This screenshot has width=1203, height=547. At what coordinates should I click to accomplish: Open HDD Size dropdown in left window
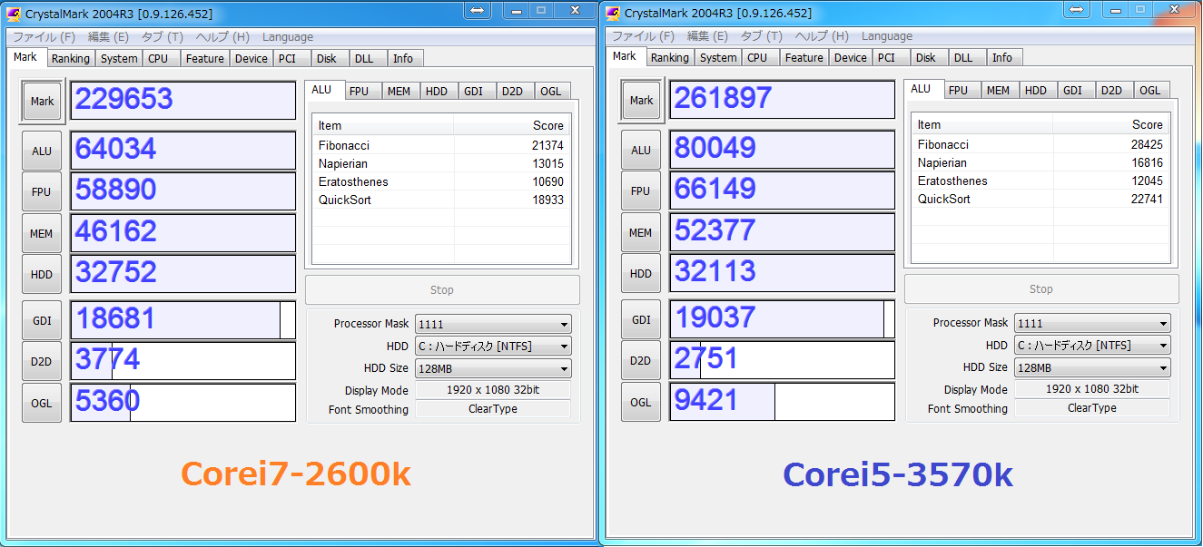(493, 368)
